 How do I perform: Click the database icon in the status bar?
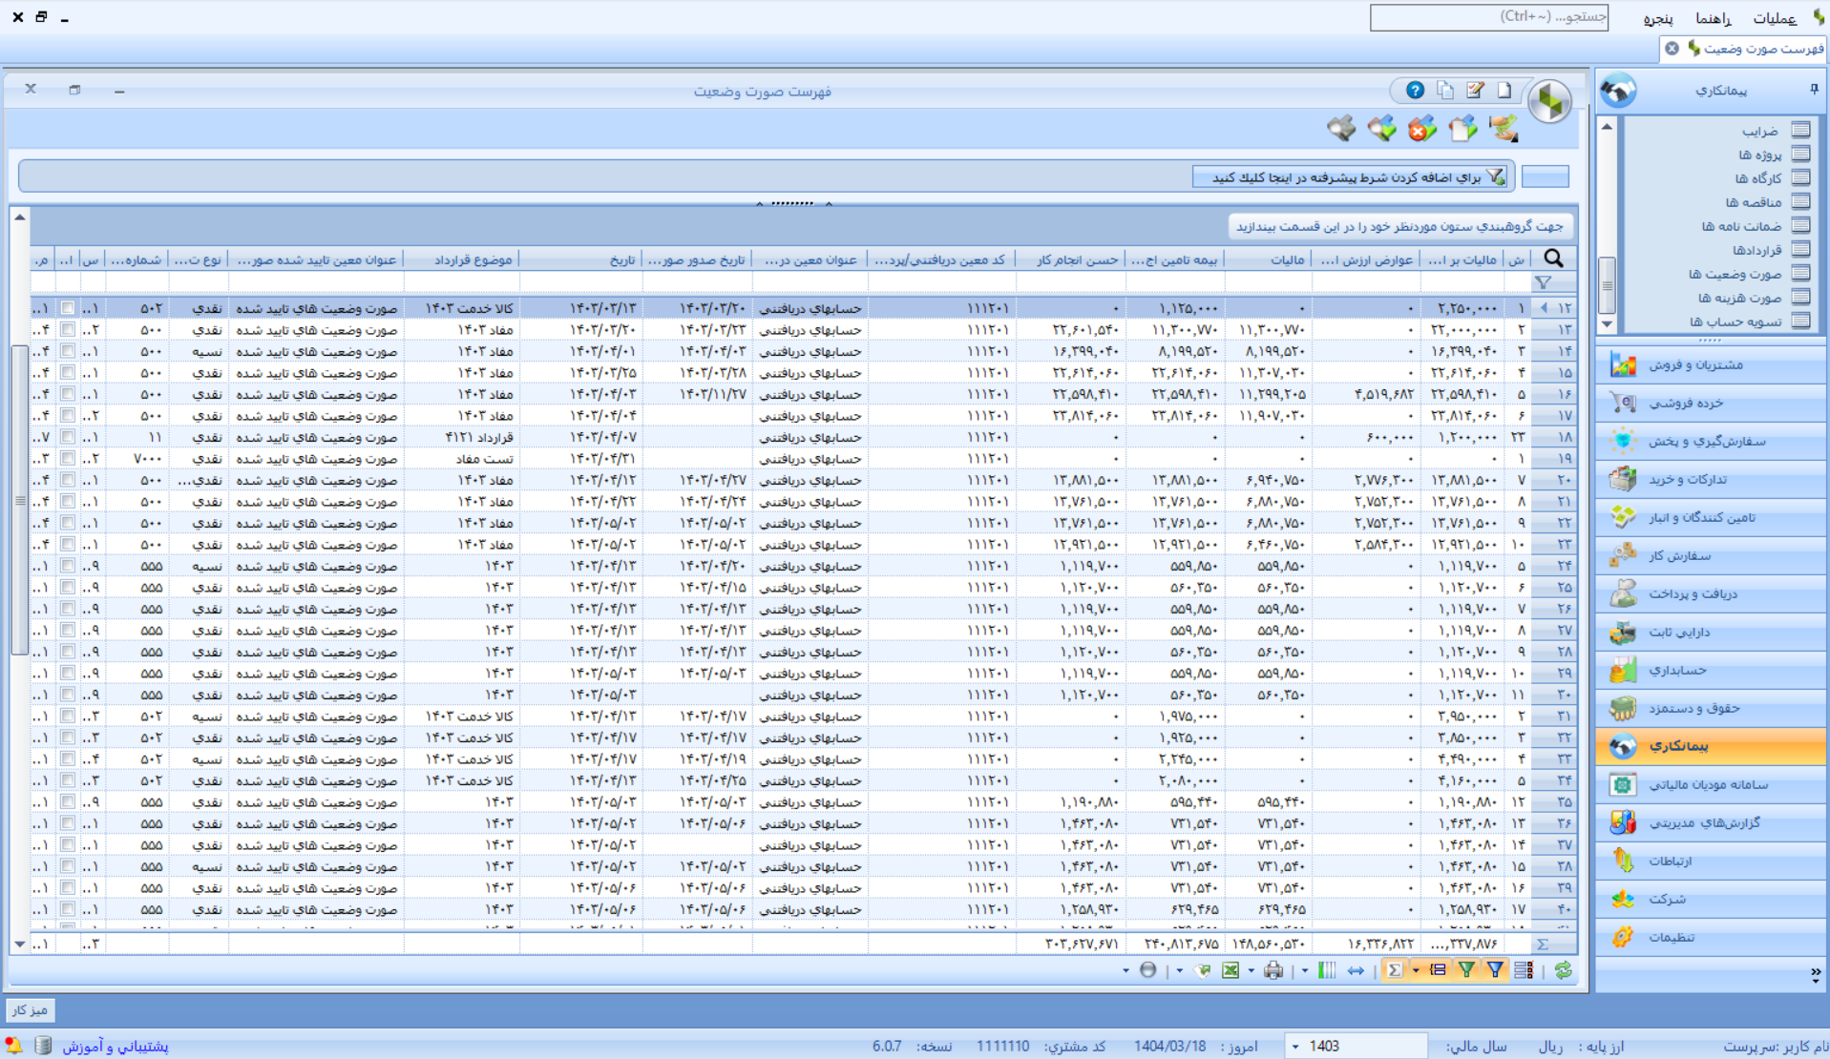[x=43, y=1046]
